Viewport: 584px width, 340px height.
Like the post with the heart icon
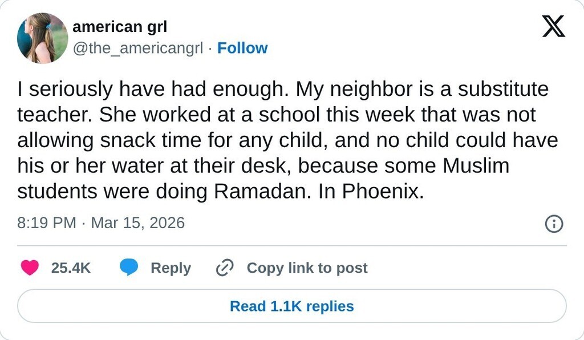(x=30, y=268)
